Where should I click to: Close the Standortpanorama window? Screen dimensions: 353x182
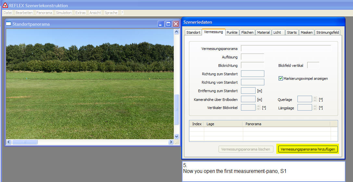pyautogui.click(x=176, y=24)
